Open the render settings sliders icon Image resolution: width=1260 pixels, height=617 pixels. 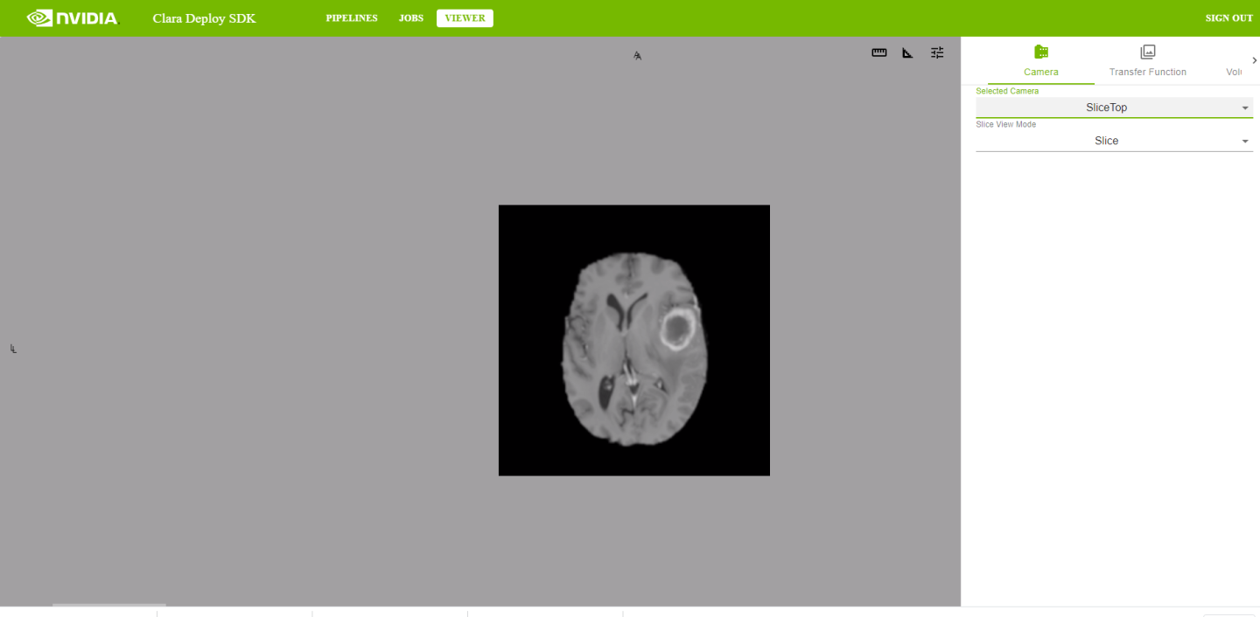[937, 52]
